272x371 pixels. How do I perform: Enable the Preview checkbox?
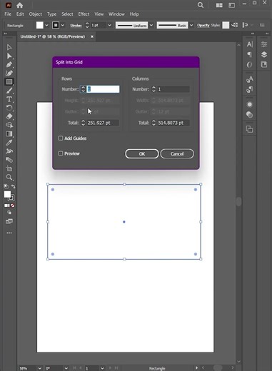coord(61,153)
